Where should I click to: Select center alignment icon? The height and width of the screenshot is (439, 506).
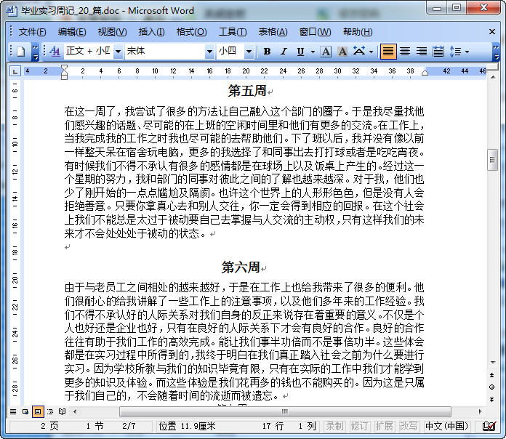405,52
